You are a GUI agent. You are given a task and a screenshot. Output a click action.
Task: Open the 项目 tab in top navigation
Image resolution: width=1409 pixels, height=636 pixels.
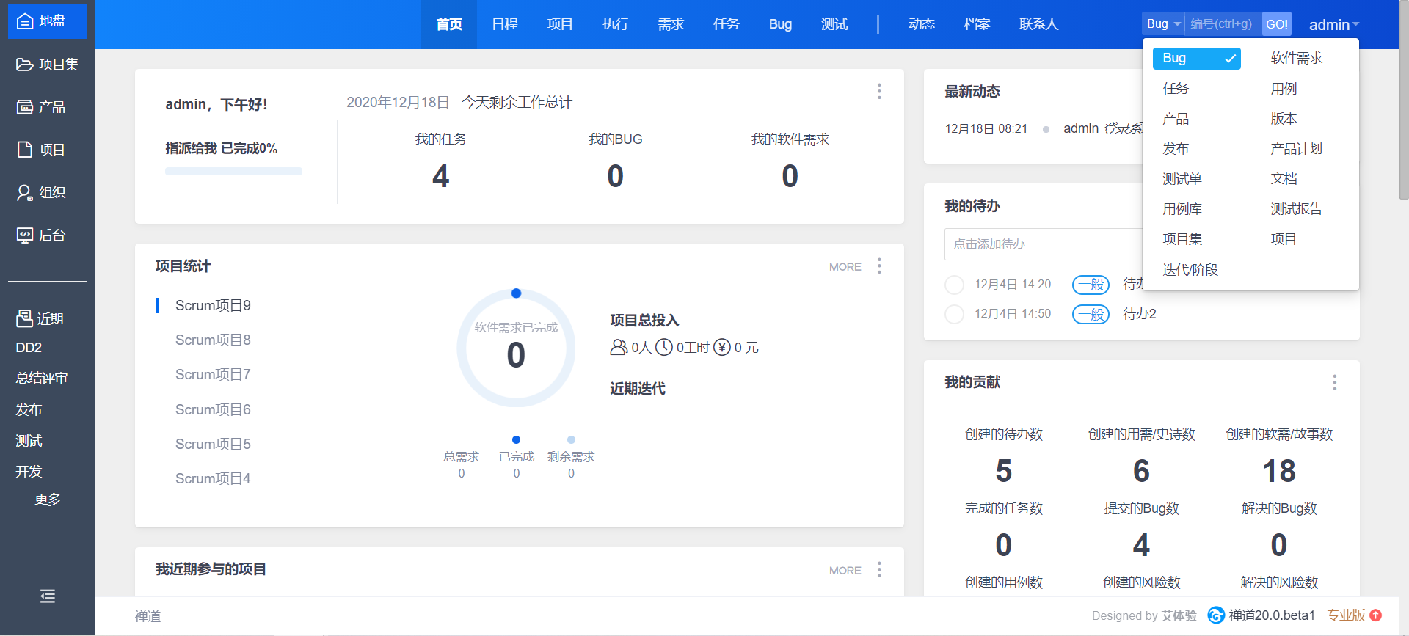[560, 24]
